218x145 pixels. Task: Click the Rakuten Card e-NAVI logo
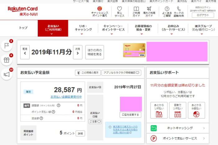pyautogui.click(x=23, y=11)
